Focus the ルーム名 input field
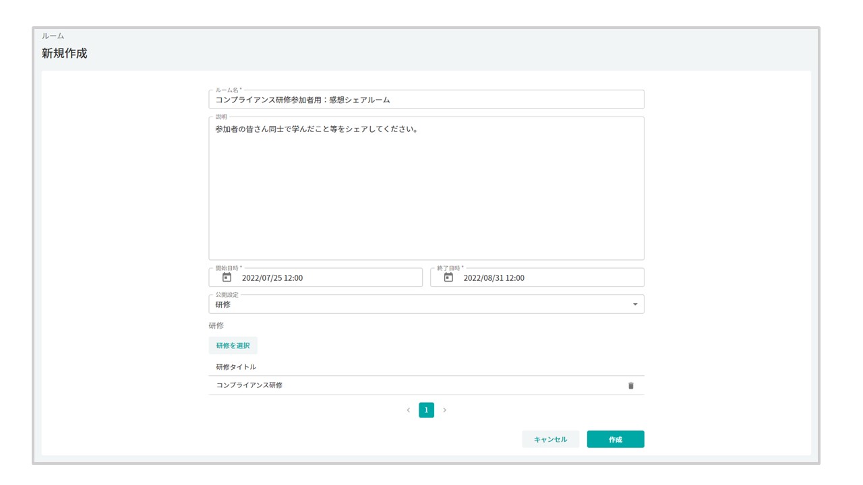Screen dimensions: 863x485 click(x=426, y=100)
